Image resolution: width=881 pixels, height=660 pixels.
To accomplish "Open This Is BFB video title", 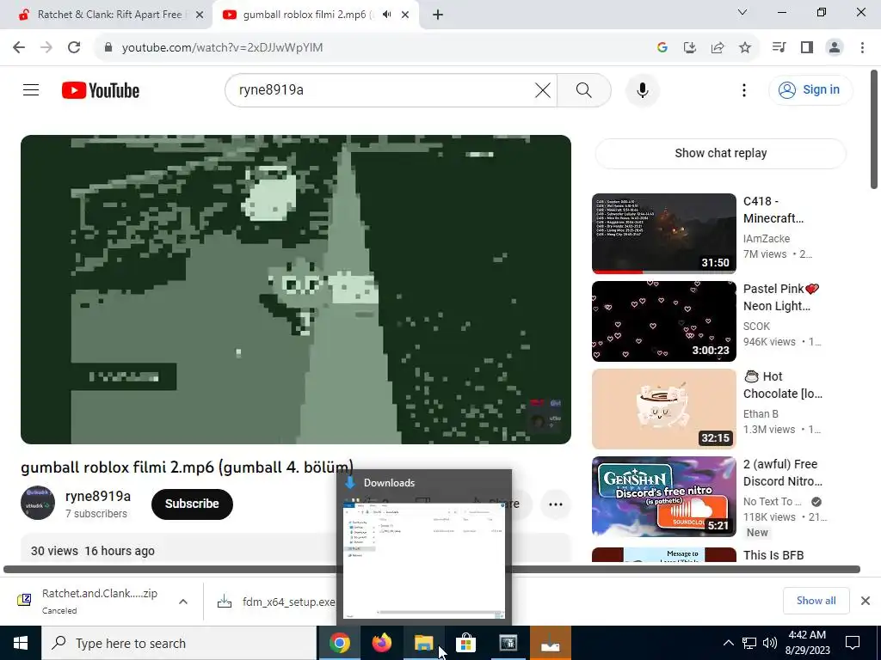I will tap(773, 555).
